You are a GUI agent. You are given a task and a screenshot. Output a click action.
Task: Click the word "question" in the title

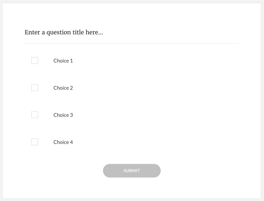click(58, 33)
